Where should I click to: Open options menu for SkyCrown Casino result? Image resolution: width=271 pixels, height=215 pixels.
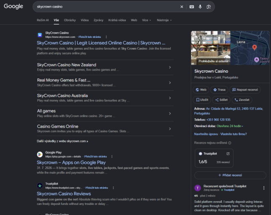pyautogui.click(x=106, y=37)
